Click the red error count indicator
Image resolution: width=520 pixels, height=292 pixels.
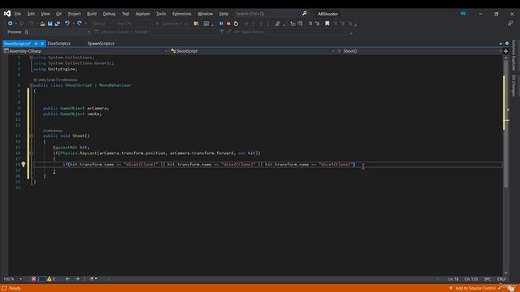tap(36, 279)
